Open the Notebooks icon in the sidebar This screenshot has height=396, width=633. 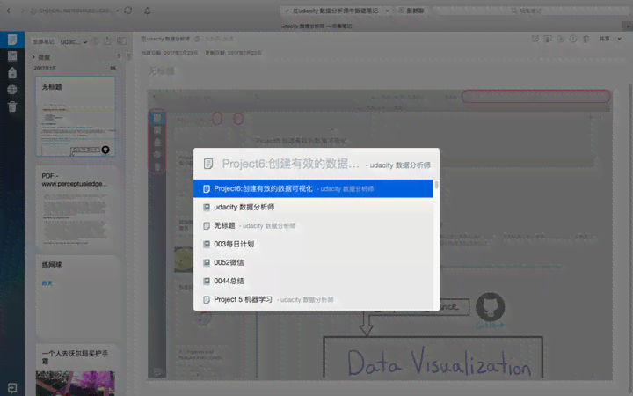tap(12, 56)
